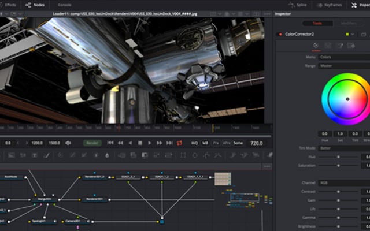Jump to the last frame

pyautogui.click(x=169, y=143)
